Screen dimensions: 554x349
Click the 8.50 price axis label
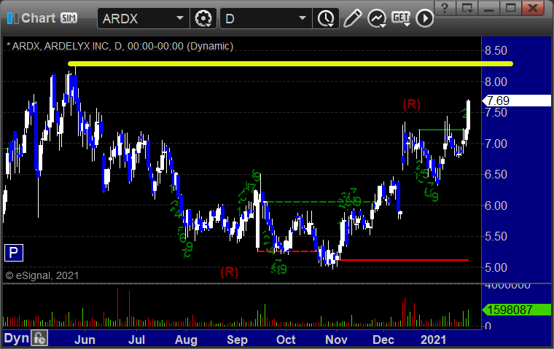[x=496, y=51]
